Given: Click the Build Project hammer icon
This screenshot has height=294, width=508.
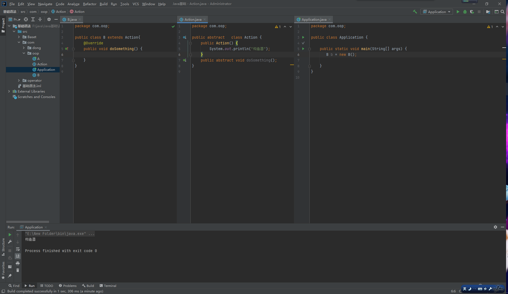Looking at the screenshot, I should [x=415, y=12].
